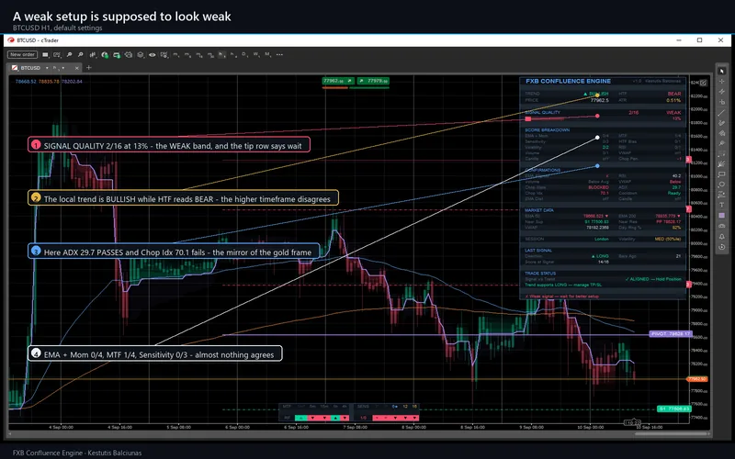Expand the BTCUSD symbol dropdown arrow
Screen dimensions: 735x459
coord(47,68)
